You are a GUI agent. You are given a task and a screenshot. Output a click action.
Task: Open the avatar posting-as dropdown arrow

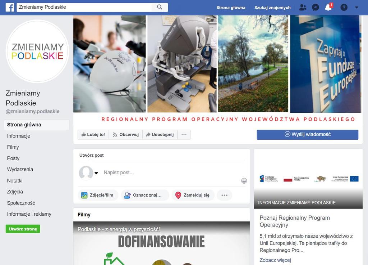[x=96, y=173]
